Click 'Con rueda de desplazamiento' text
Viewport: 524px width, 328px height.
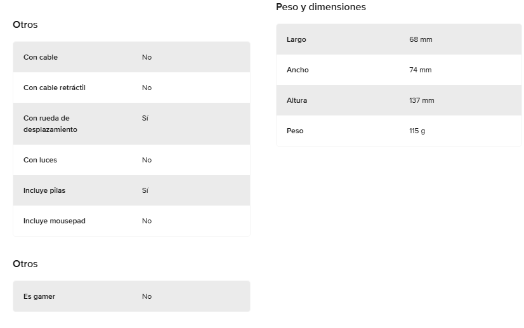(50, 124)
